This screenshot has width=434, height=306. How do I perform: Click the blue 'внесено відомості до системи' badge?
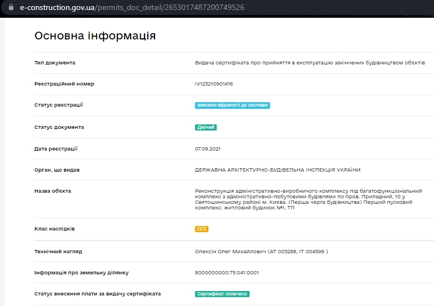[x=232, y=105]
